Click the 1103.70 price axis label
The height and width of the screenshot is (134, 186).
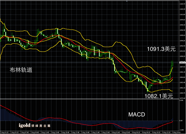(182, 4)
